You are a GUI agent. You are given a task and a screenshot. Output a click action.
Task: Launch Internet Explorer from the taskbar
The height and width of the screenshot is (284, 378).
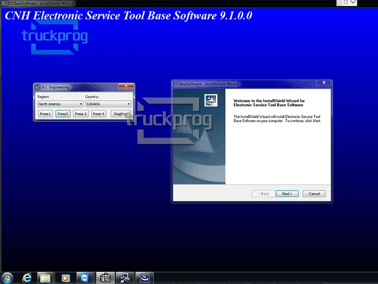[27, 278]
